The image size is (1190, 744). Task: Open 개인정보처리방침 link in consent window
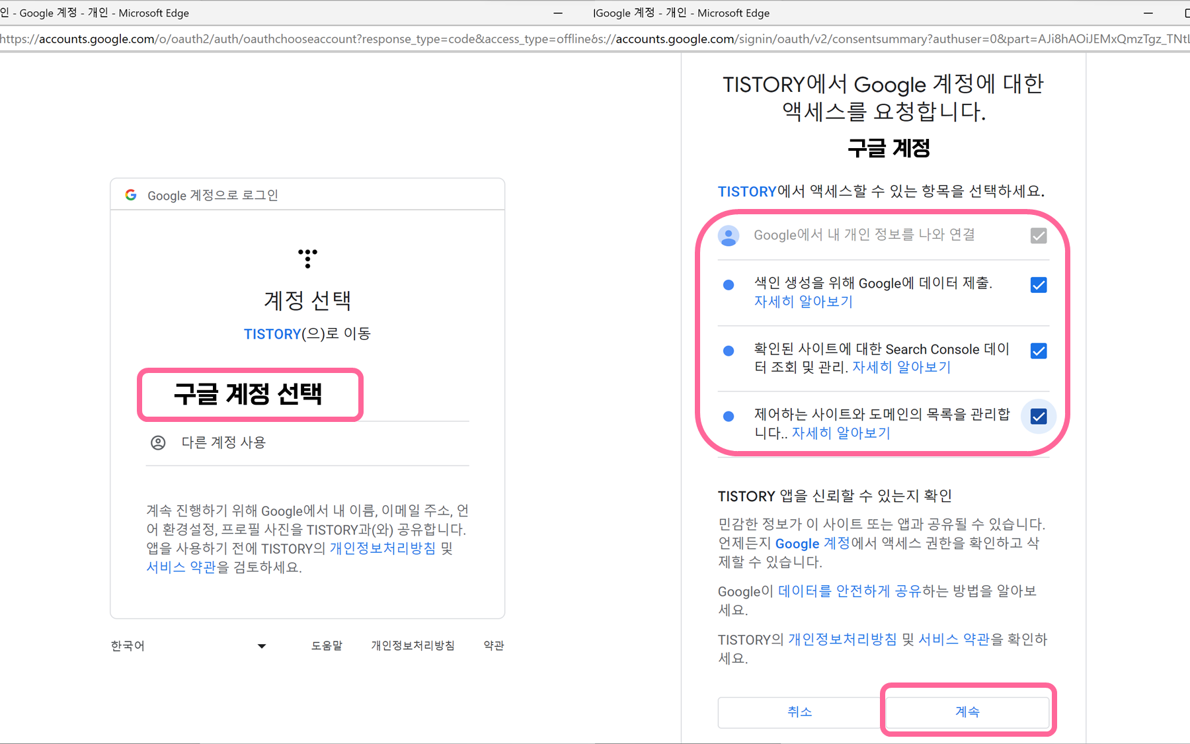[x=842, y=640]
